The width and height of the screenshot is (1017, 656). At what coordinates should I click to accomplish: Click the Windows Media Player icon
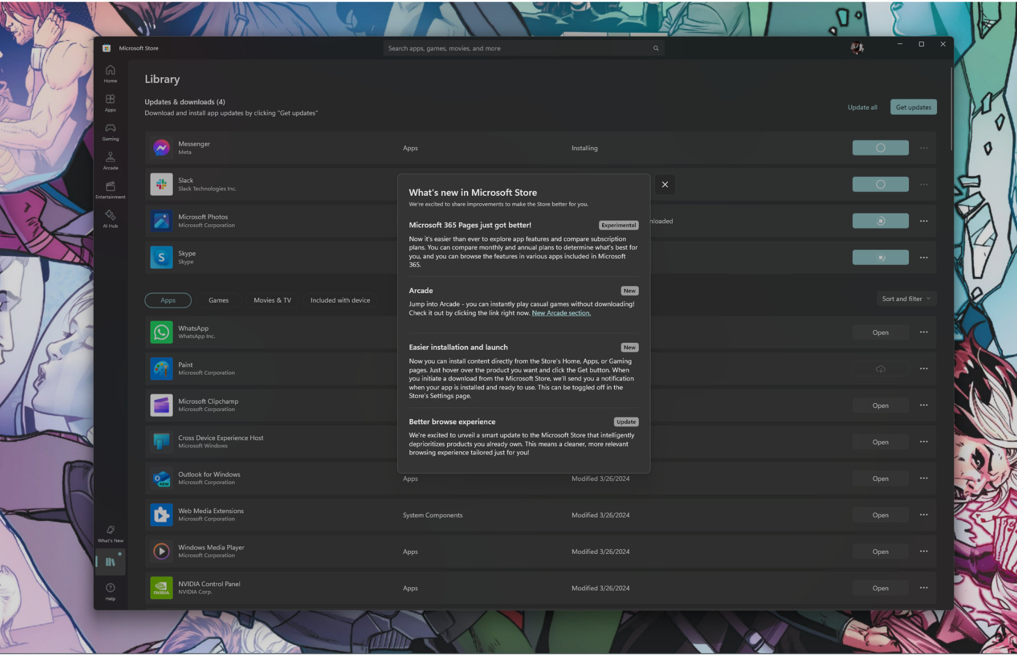coord(161,551)
